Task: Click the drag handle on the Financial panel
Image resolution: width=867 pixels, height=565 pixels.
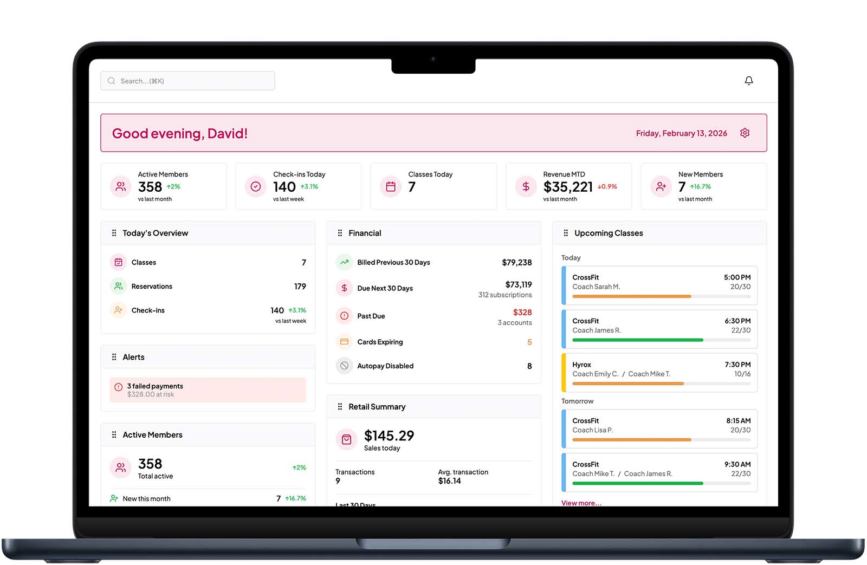Action: (x=340, y=233)
